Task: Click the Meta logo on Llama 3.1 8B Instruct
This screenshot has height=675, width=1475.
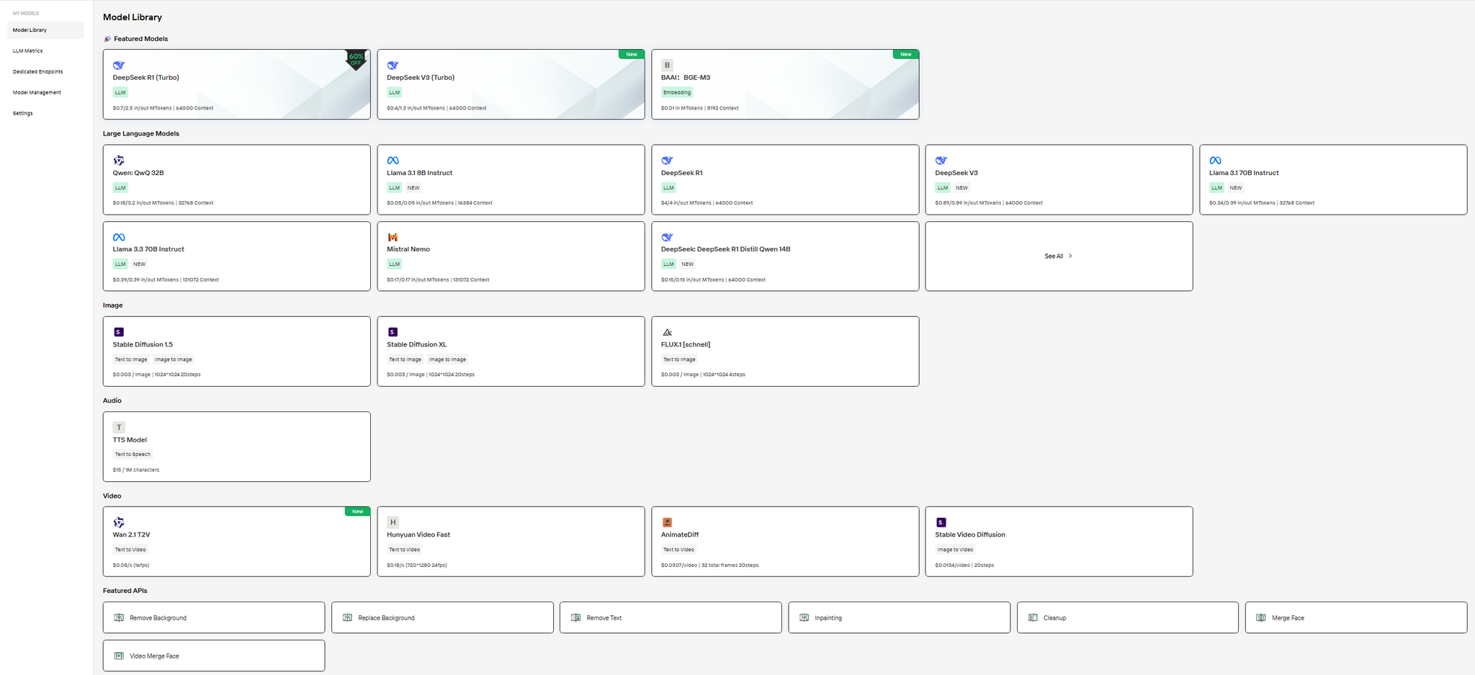Action: click(x=393, y=160)
